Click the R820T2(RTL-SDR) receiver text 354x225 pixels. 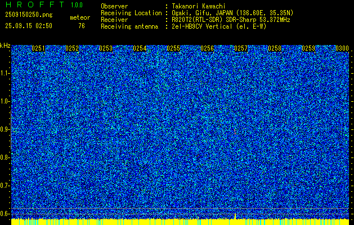231,20
